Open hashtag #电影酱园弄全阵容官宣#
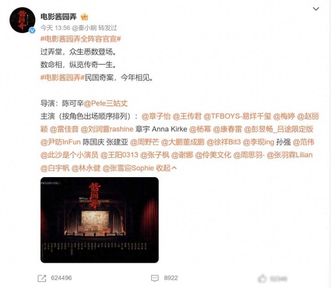This screenshot has height=288, width=331. pyautogui.click(x=81, y=39)
